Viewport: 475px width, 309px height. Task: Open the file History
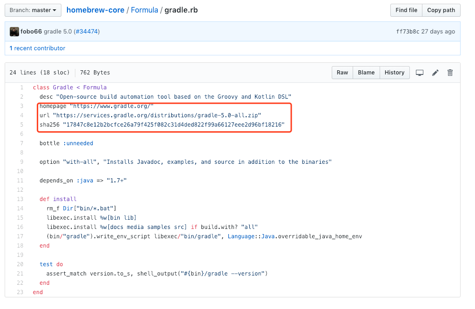pyautogui.click(x=395, y=73)
